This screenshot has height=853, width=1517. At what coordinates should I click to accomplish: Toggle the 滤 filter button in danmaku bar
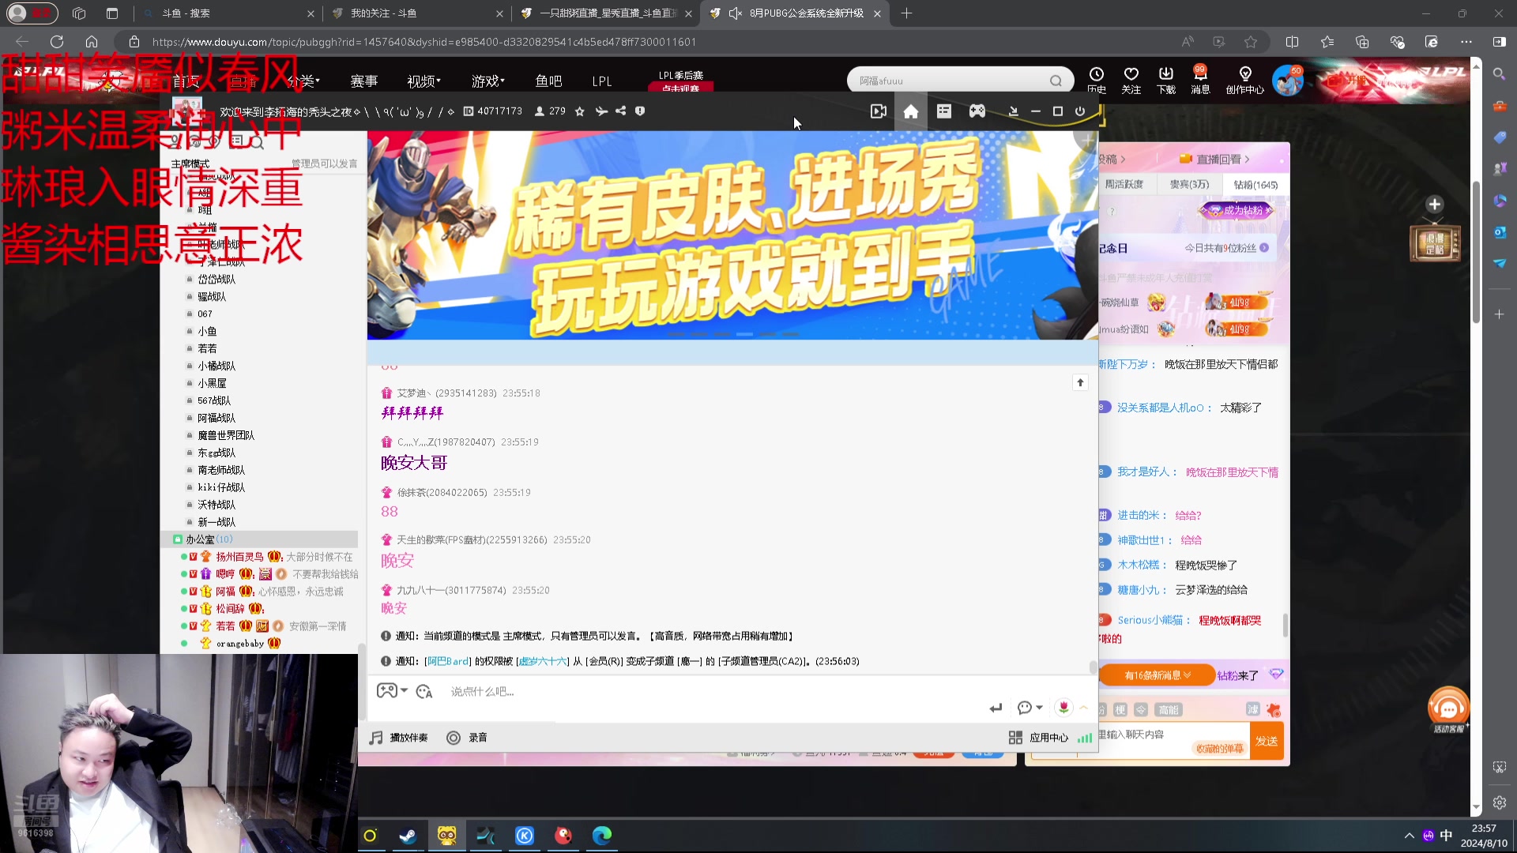(x=1252, y=709)
